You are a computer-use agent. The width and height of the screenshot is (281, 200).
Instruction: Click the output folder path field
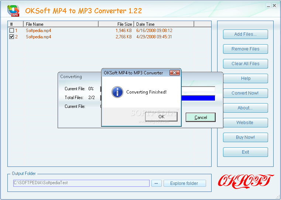pos(81,183)
